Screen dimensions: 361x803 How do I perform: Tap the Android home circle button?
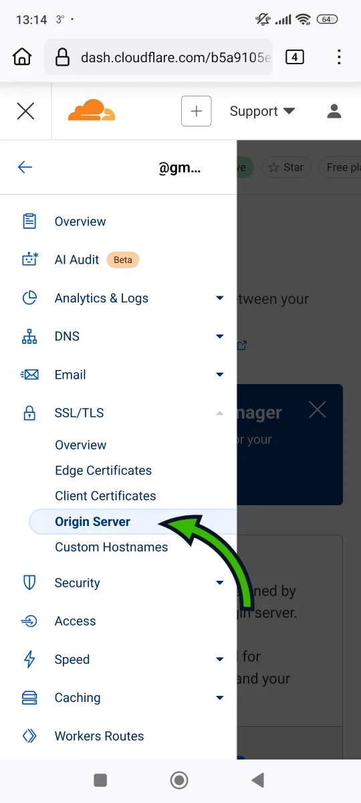point(179,780)
